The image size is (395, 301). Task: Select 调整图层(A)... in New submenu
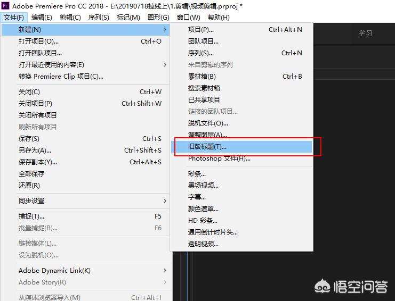(241, 135)
